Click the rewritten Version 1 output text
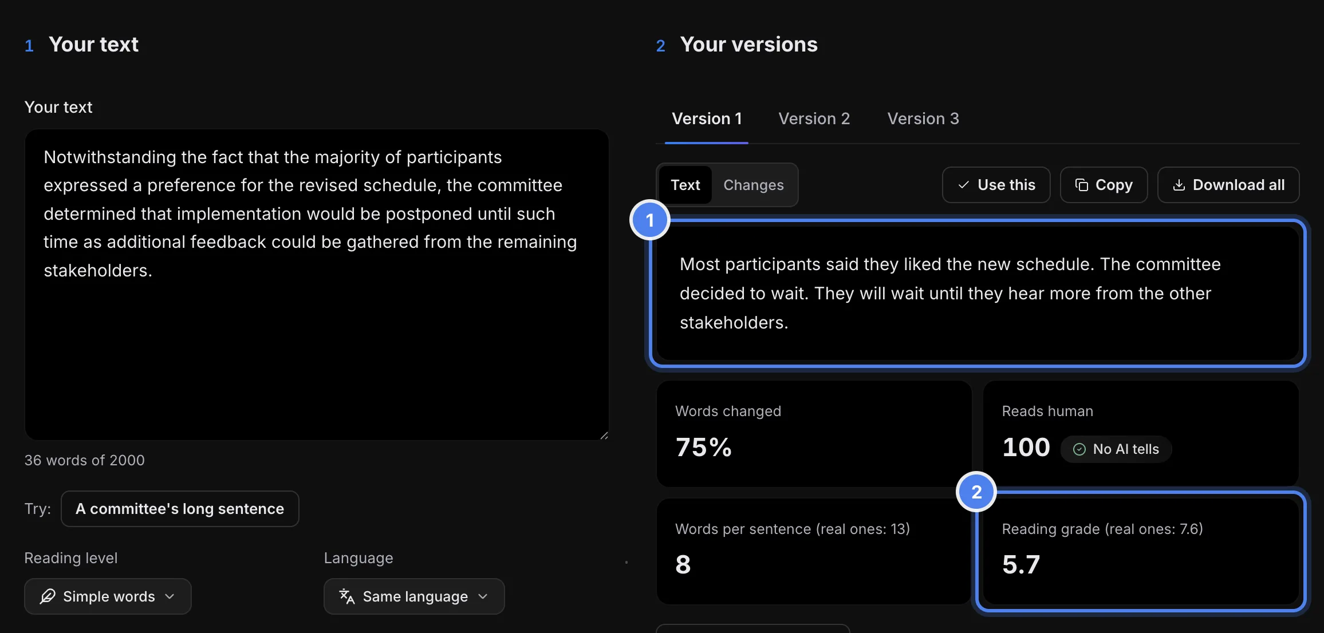The height and width of the screenshot is (633, 1324). pos(949,293)
